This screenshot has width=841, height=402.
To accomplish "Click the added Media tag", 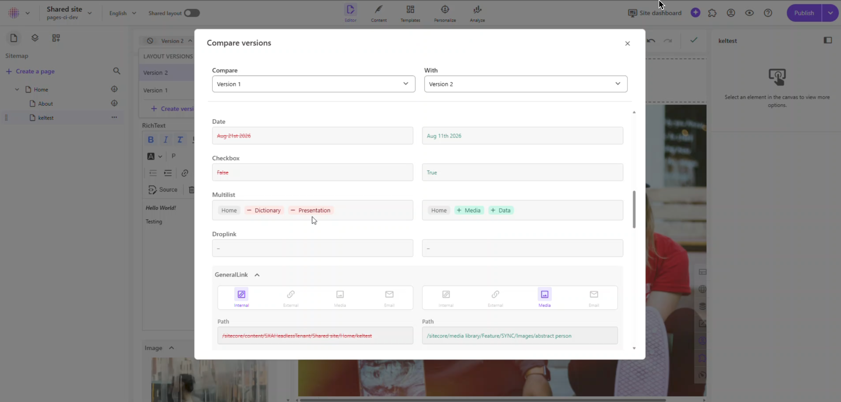I will click(x=469, y=210).
